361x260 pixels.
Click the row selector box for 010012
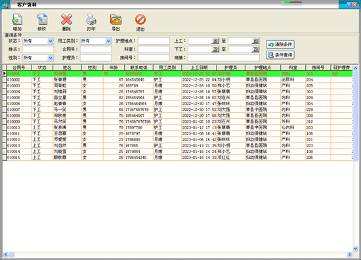pos(5,140)
